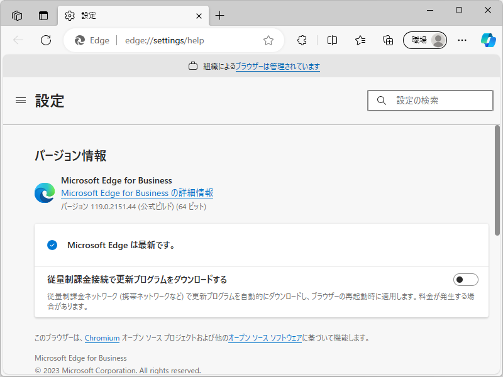Open the tab actions menu

click(43, 15)
